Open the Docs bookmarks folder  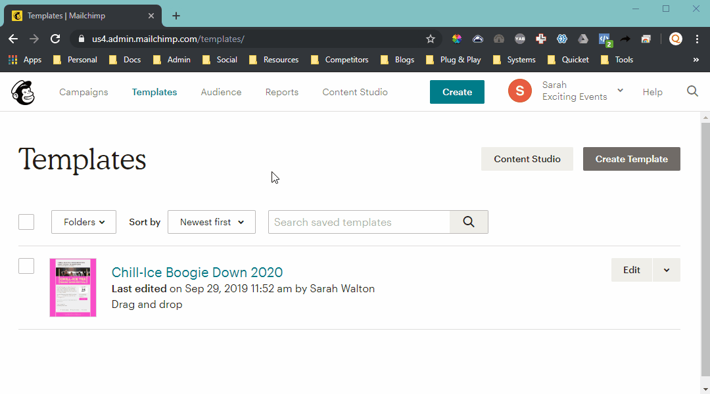click(x=125, y=60)
